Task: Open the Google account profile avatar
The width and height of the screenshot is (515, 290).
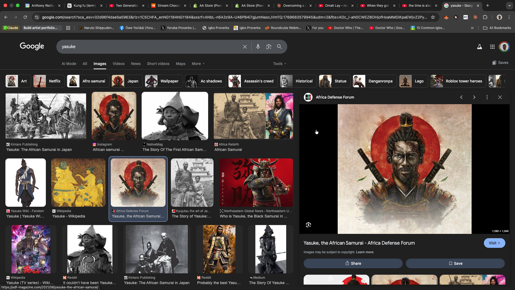Action: click(x=504, y=46)
